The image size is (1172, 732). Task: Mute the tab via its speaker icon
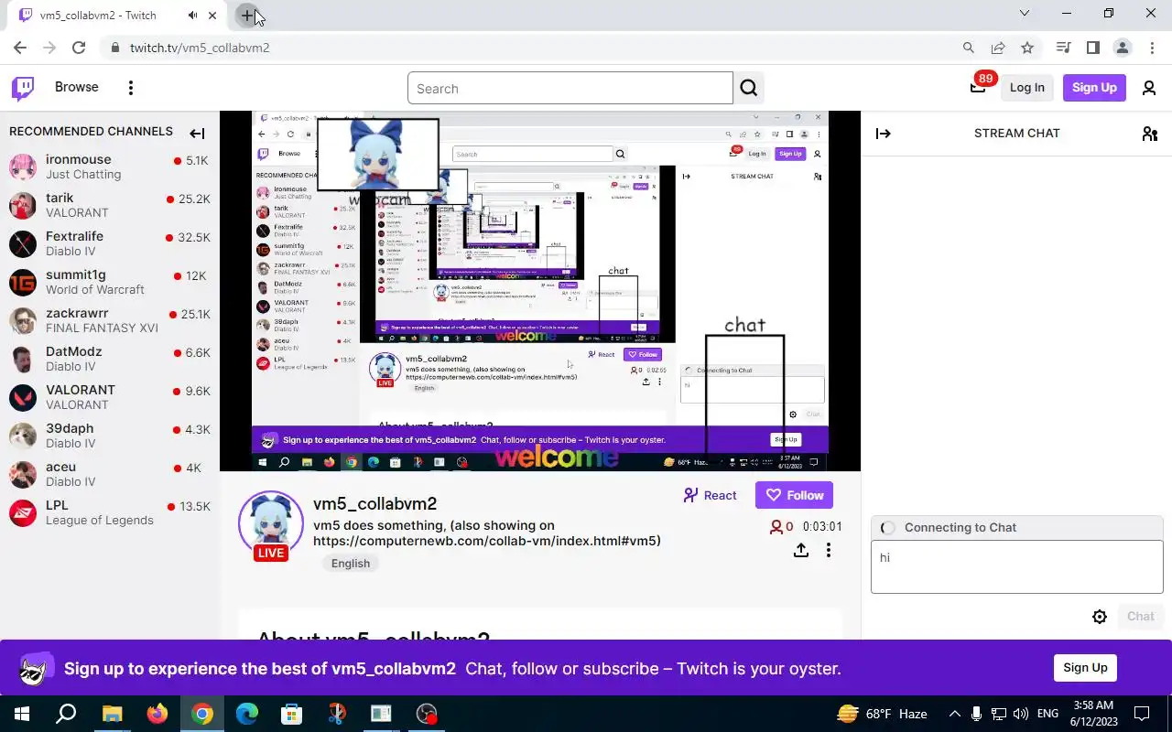(x=193, y=16)
